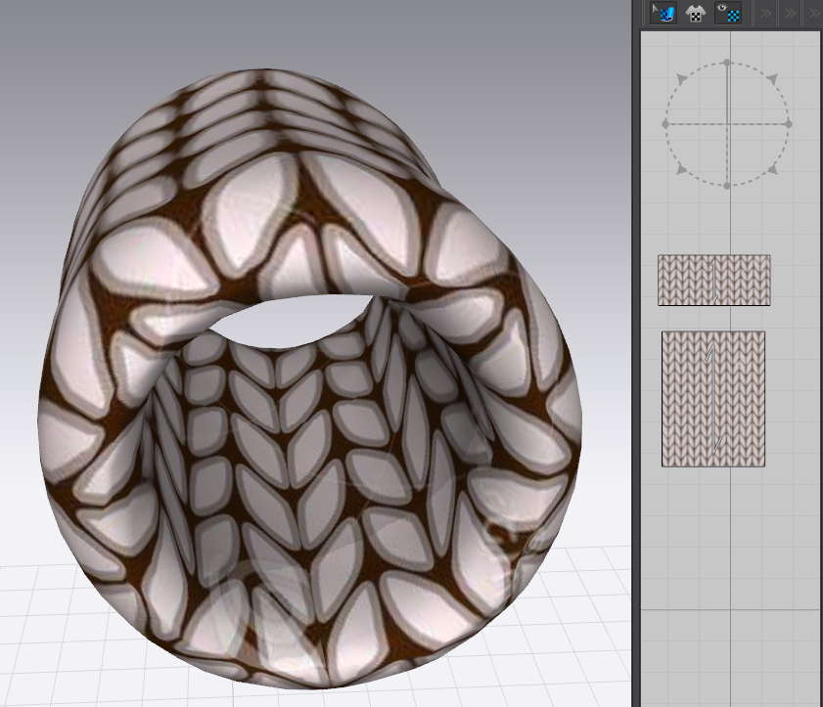The width and height of the screenshot is (823, 707).
Task: Click the right point of the dashed circle
Action: click(x=789, y=124)
